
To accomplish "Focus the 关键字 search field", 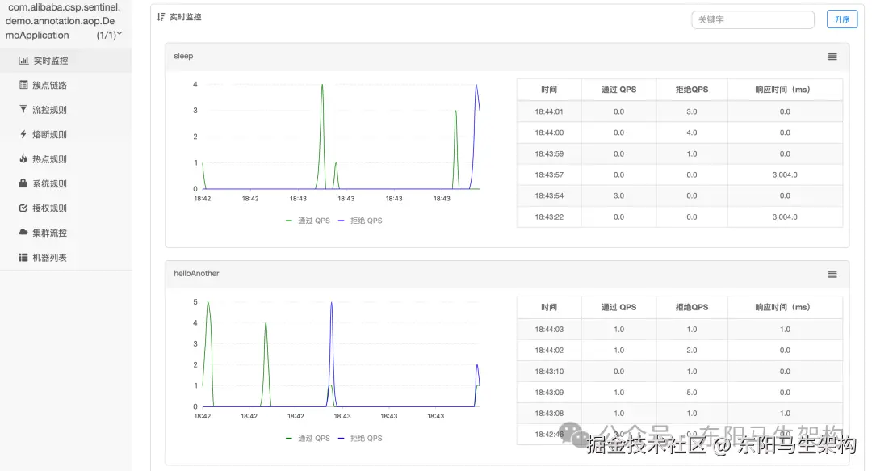I will (753, 19).
